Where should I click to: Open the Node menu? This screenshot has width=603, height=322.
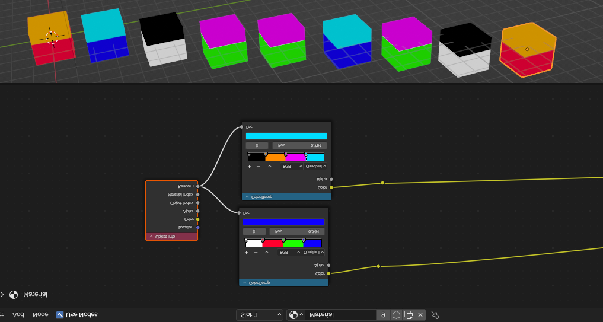pos(40,315)
